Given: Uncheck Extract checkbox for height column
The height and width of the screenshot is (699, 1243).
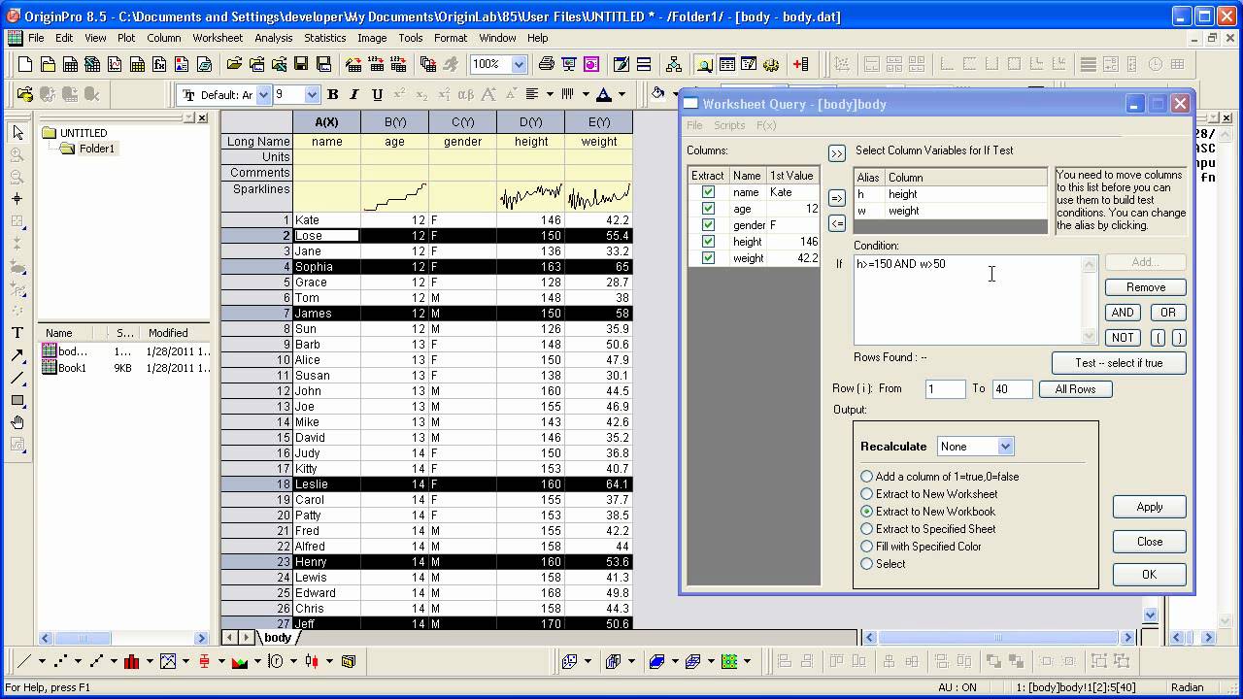Looking at the screenshot, I should [708, 242].
